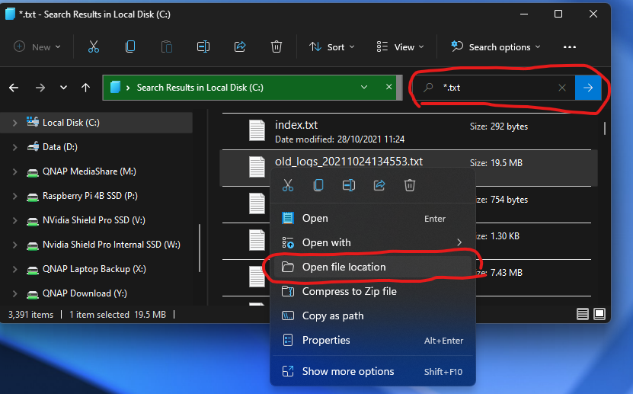Click the Rename icon in the toolbar

203,46
